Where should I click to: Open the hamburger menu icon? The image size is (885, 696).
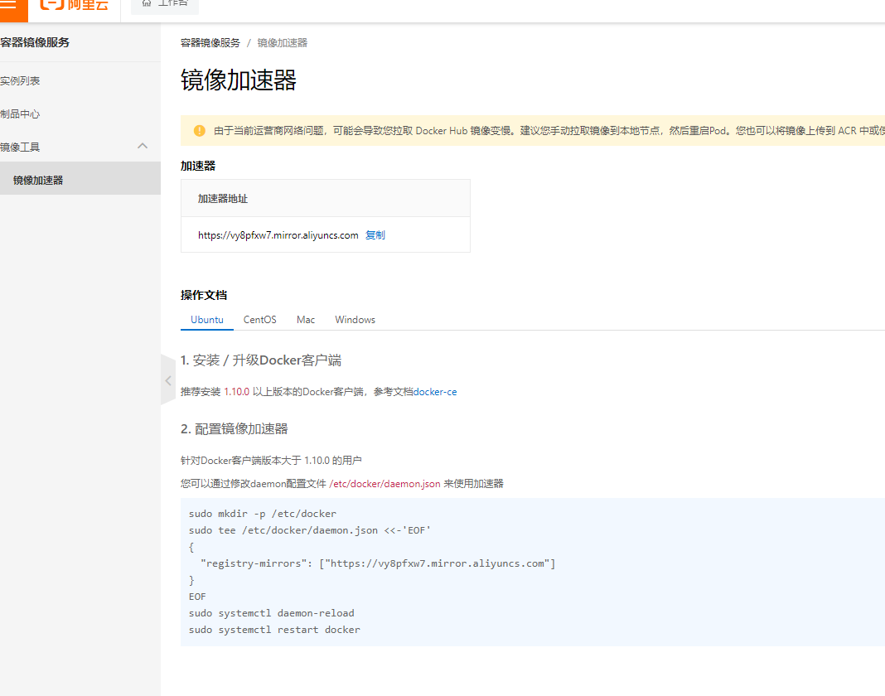coord(8,4)
